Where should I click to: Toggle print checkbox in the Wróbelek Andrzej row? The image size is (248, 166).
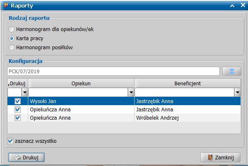coord(17,118)
